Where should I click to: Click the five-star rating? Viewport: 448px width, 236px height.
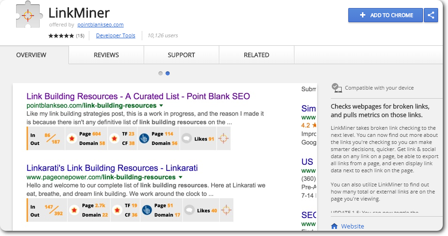click(61, 36)
